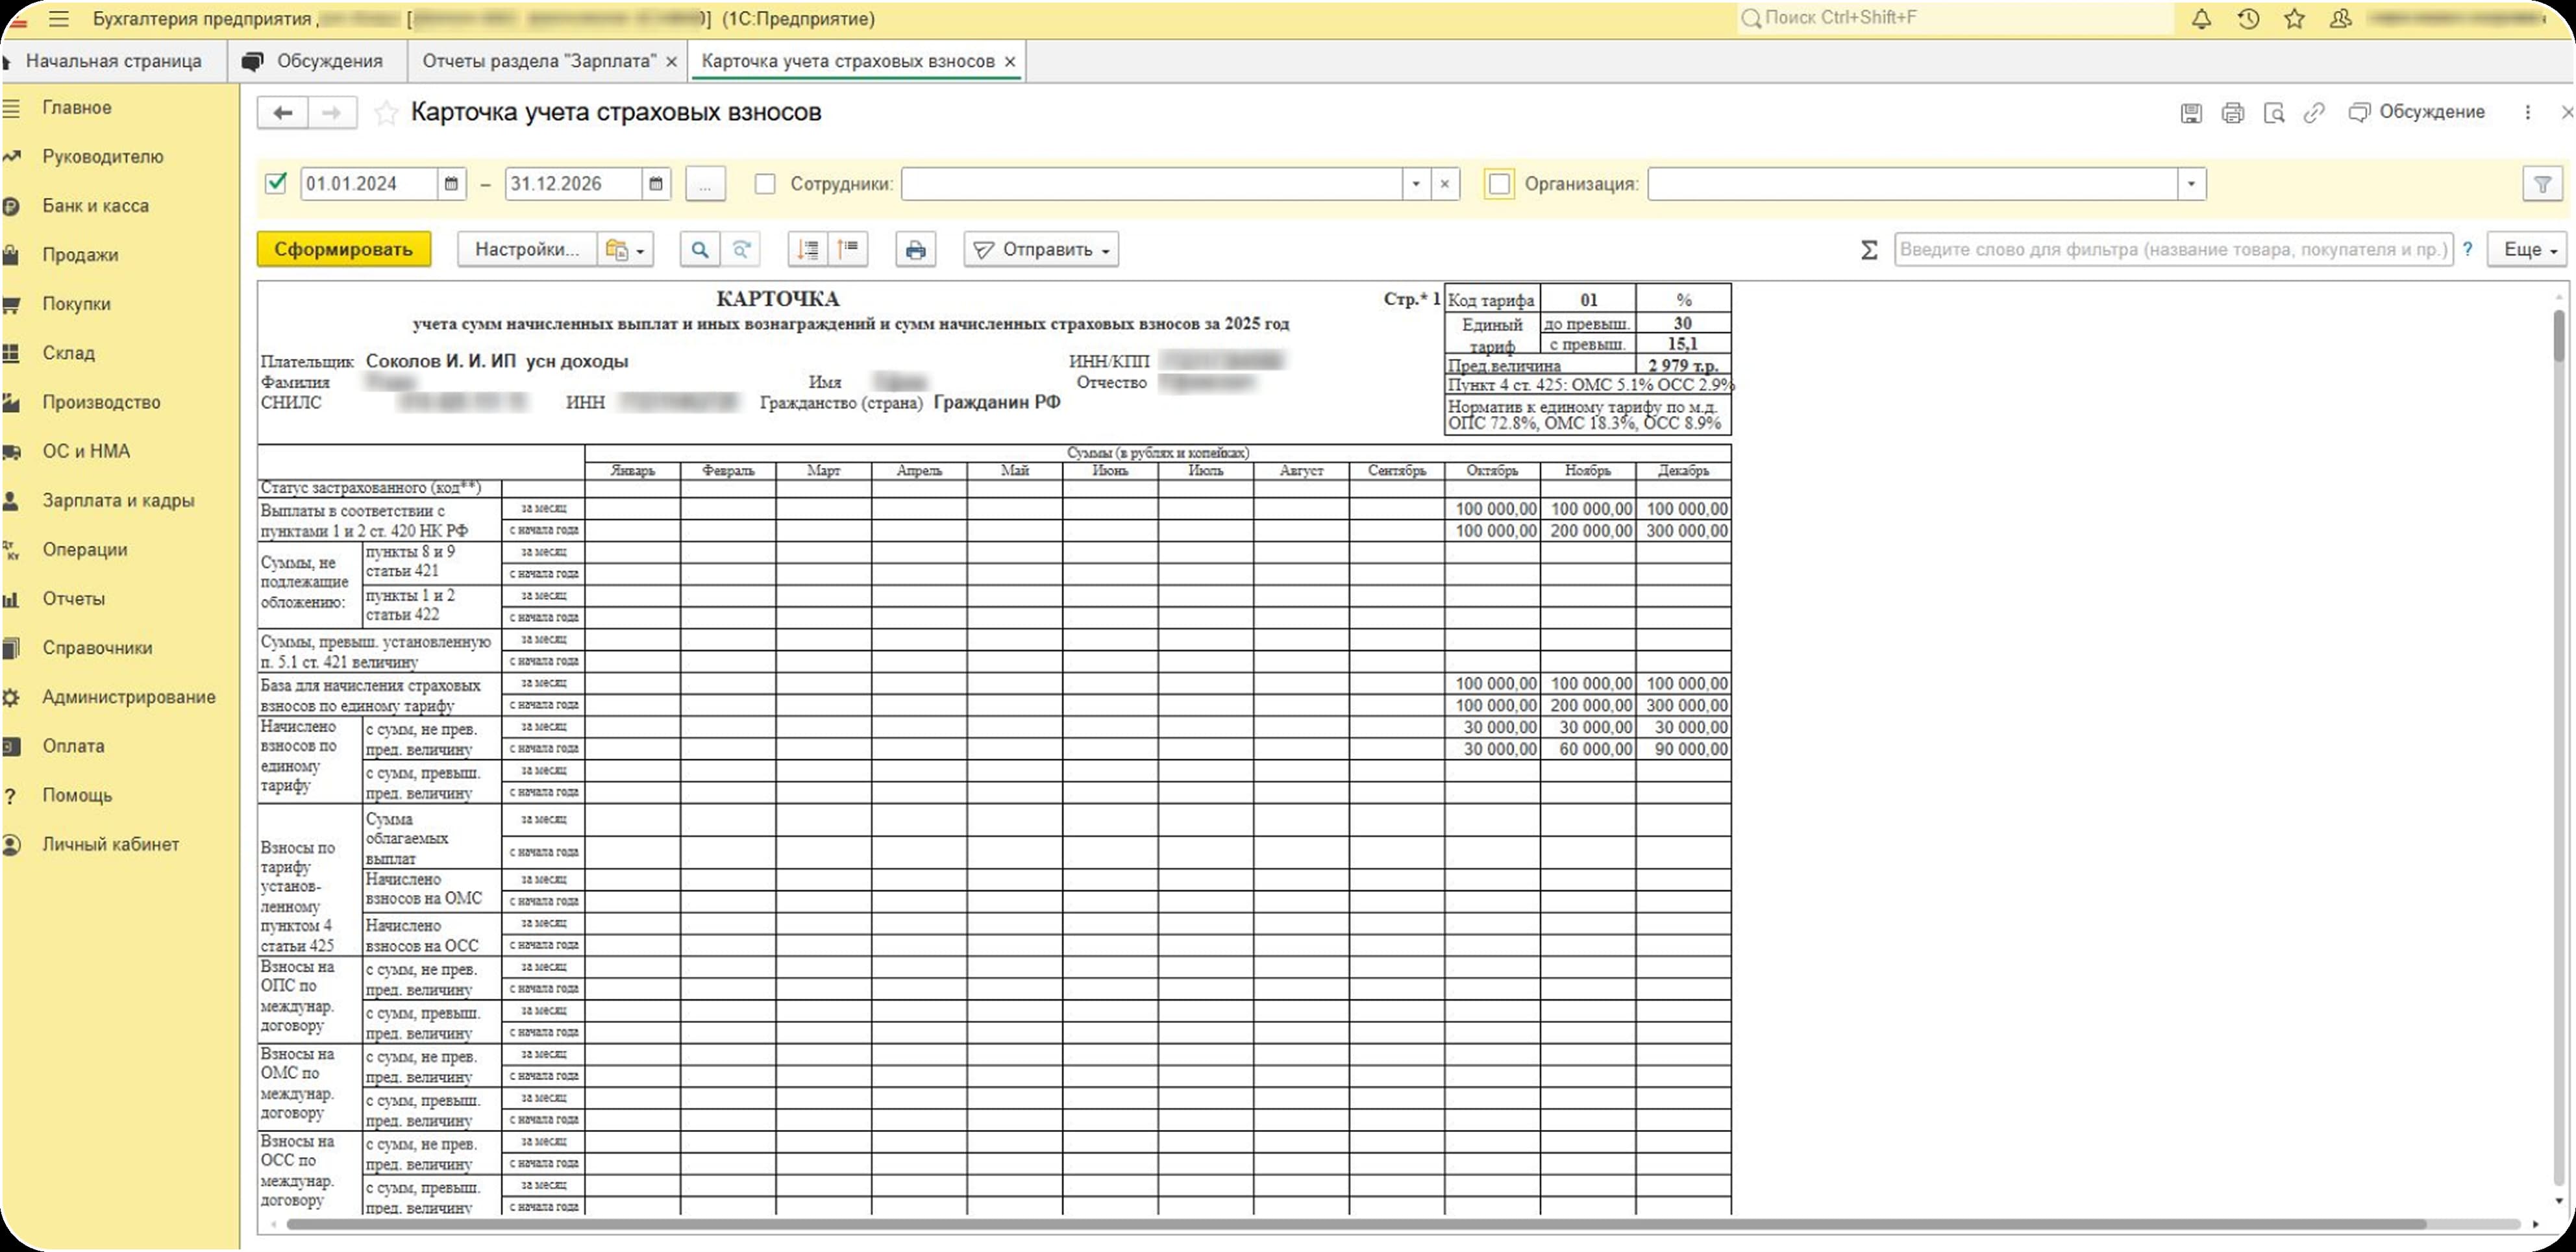Go forward with the right arrow button
This screenshot has width=2576, height=1252.
(x=332, y=113)
